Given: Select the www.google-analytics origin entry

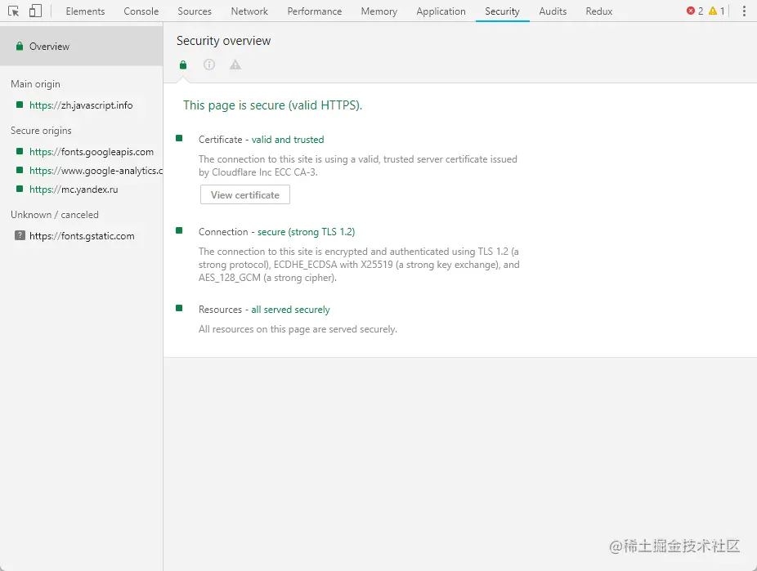Looking at the screenshot, I should click(x=95, y=171).
